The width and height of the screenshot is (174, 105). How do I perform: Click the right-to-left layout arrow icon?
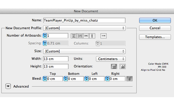click(x=104, y=36)
